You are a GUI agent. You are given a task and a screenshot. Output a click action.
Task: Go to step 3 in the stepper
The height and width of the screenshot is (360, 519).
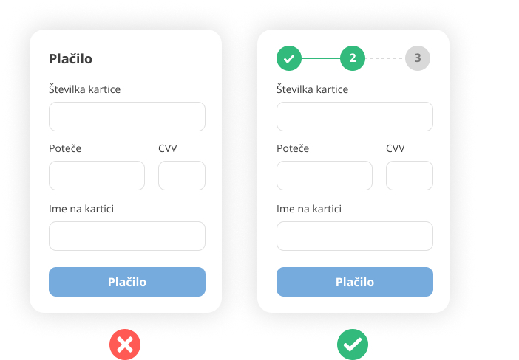pos(417,58)
